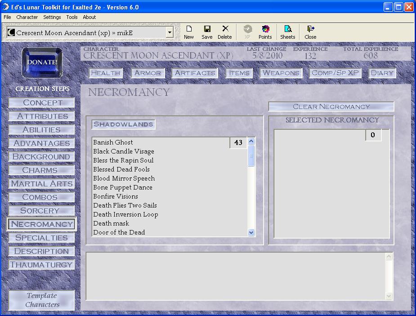The image size is (416, 316).
Task: Switch to the Armor tab
Action: pyautogui.click(x=148, y=73)
